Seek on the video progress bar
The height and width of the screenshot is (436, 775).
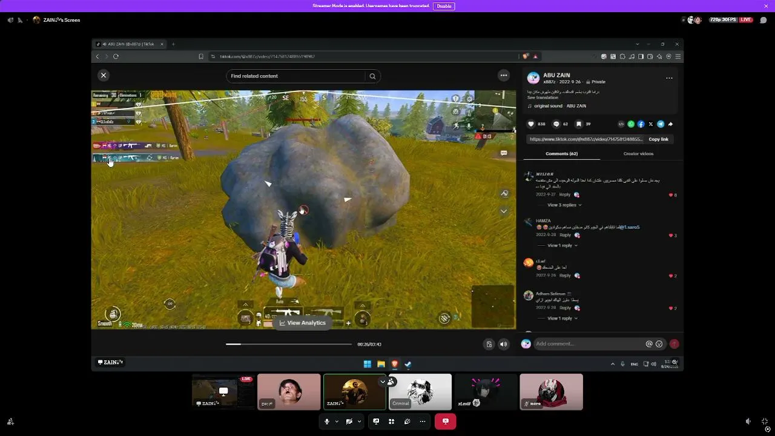[x=289, y=344]
